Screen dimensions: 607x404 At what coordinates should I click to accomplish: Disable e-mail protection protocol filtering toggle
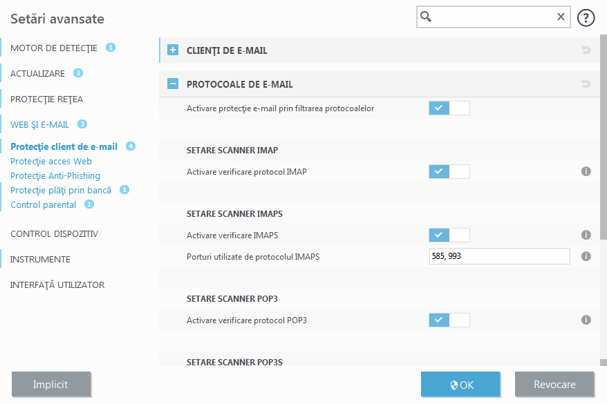pos(448,108)
